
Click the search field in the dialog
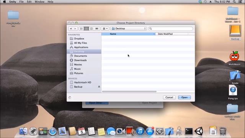click(x=170, y=29)
